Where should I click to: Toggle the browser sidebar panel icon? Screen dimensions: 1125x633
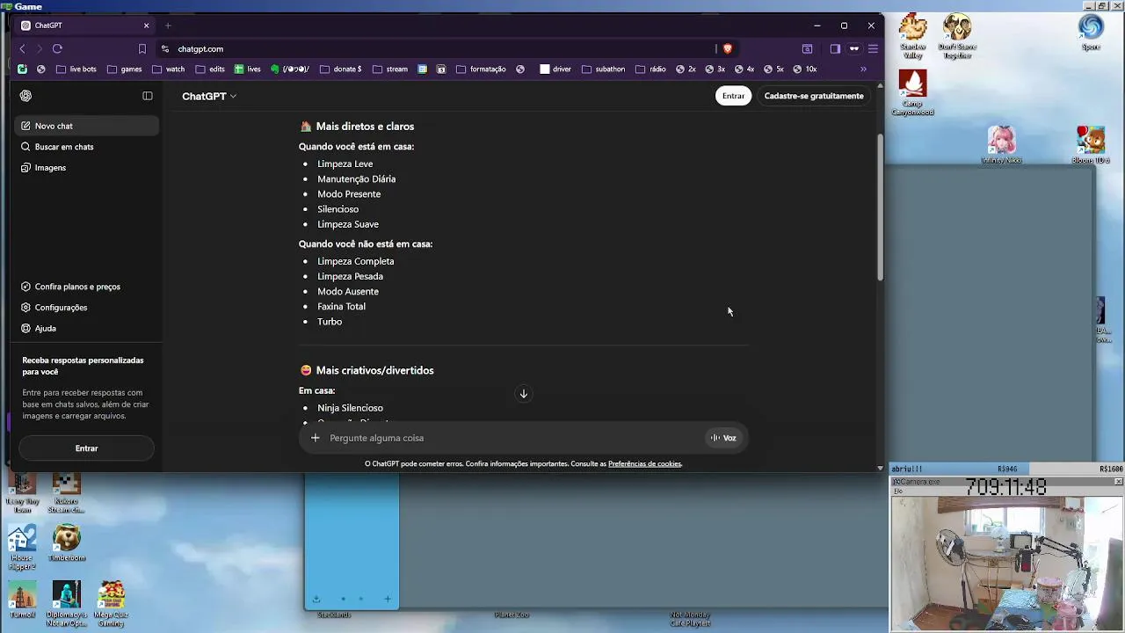[835, 49]
